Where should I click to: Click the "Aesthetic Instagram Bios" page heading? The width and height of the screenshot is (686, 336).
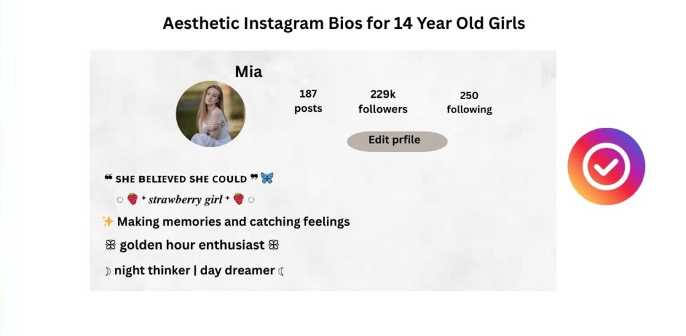coord(344,23)
